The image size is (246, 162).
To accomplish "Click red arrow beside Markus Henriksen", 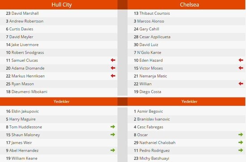I will (113, 76).
